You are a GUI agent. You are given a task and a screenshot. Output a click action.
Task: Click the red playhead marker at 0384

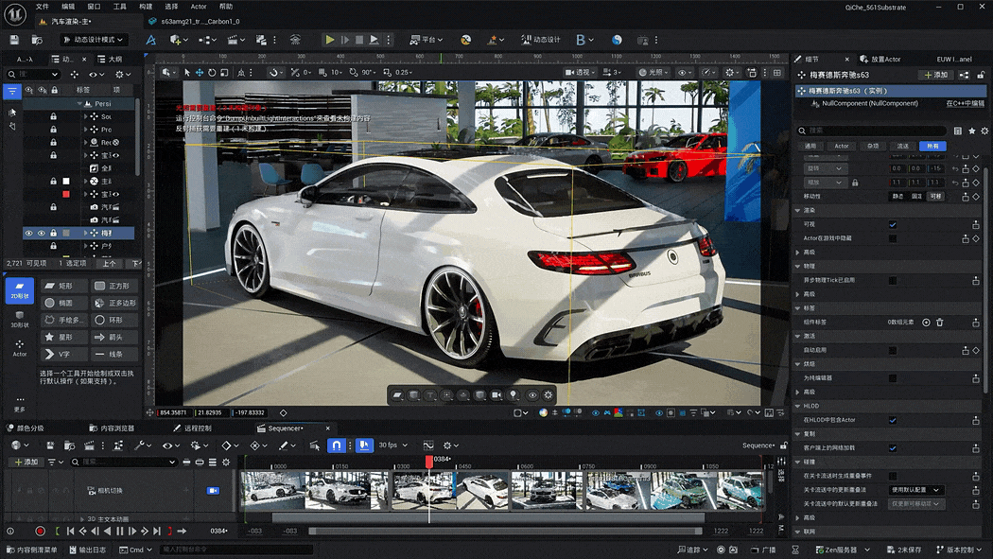pos(428,462)
